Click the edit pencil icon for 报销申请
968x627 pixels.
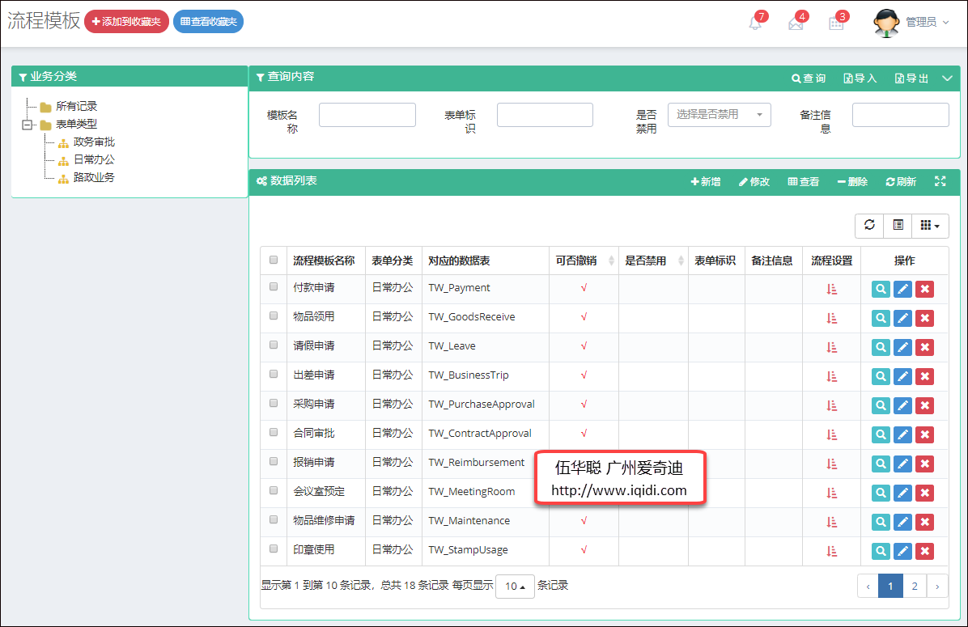coord(902,464)
